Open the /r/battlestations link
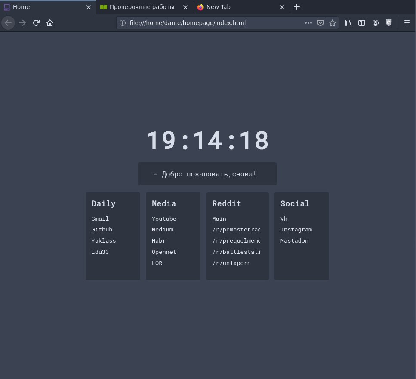The height and width of the screenshot is (379, 416). click(x=236, y=252)
